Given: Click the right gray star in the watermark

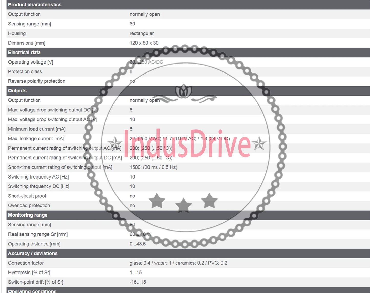Looking at the screenshot, I should 209,201.
